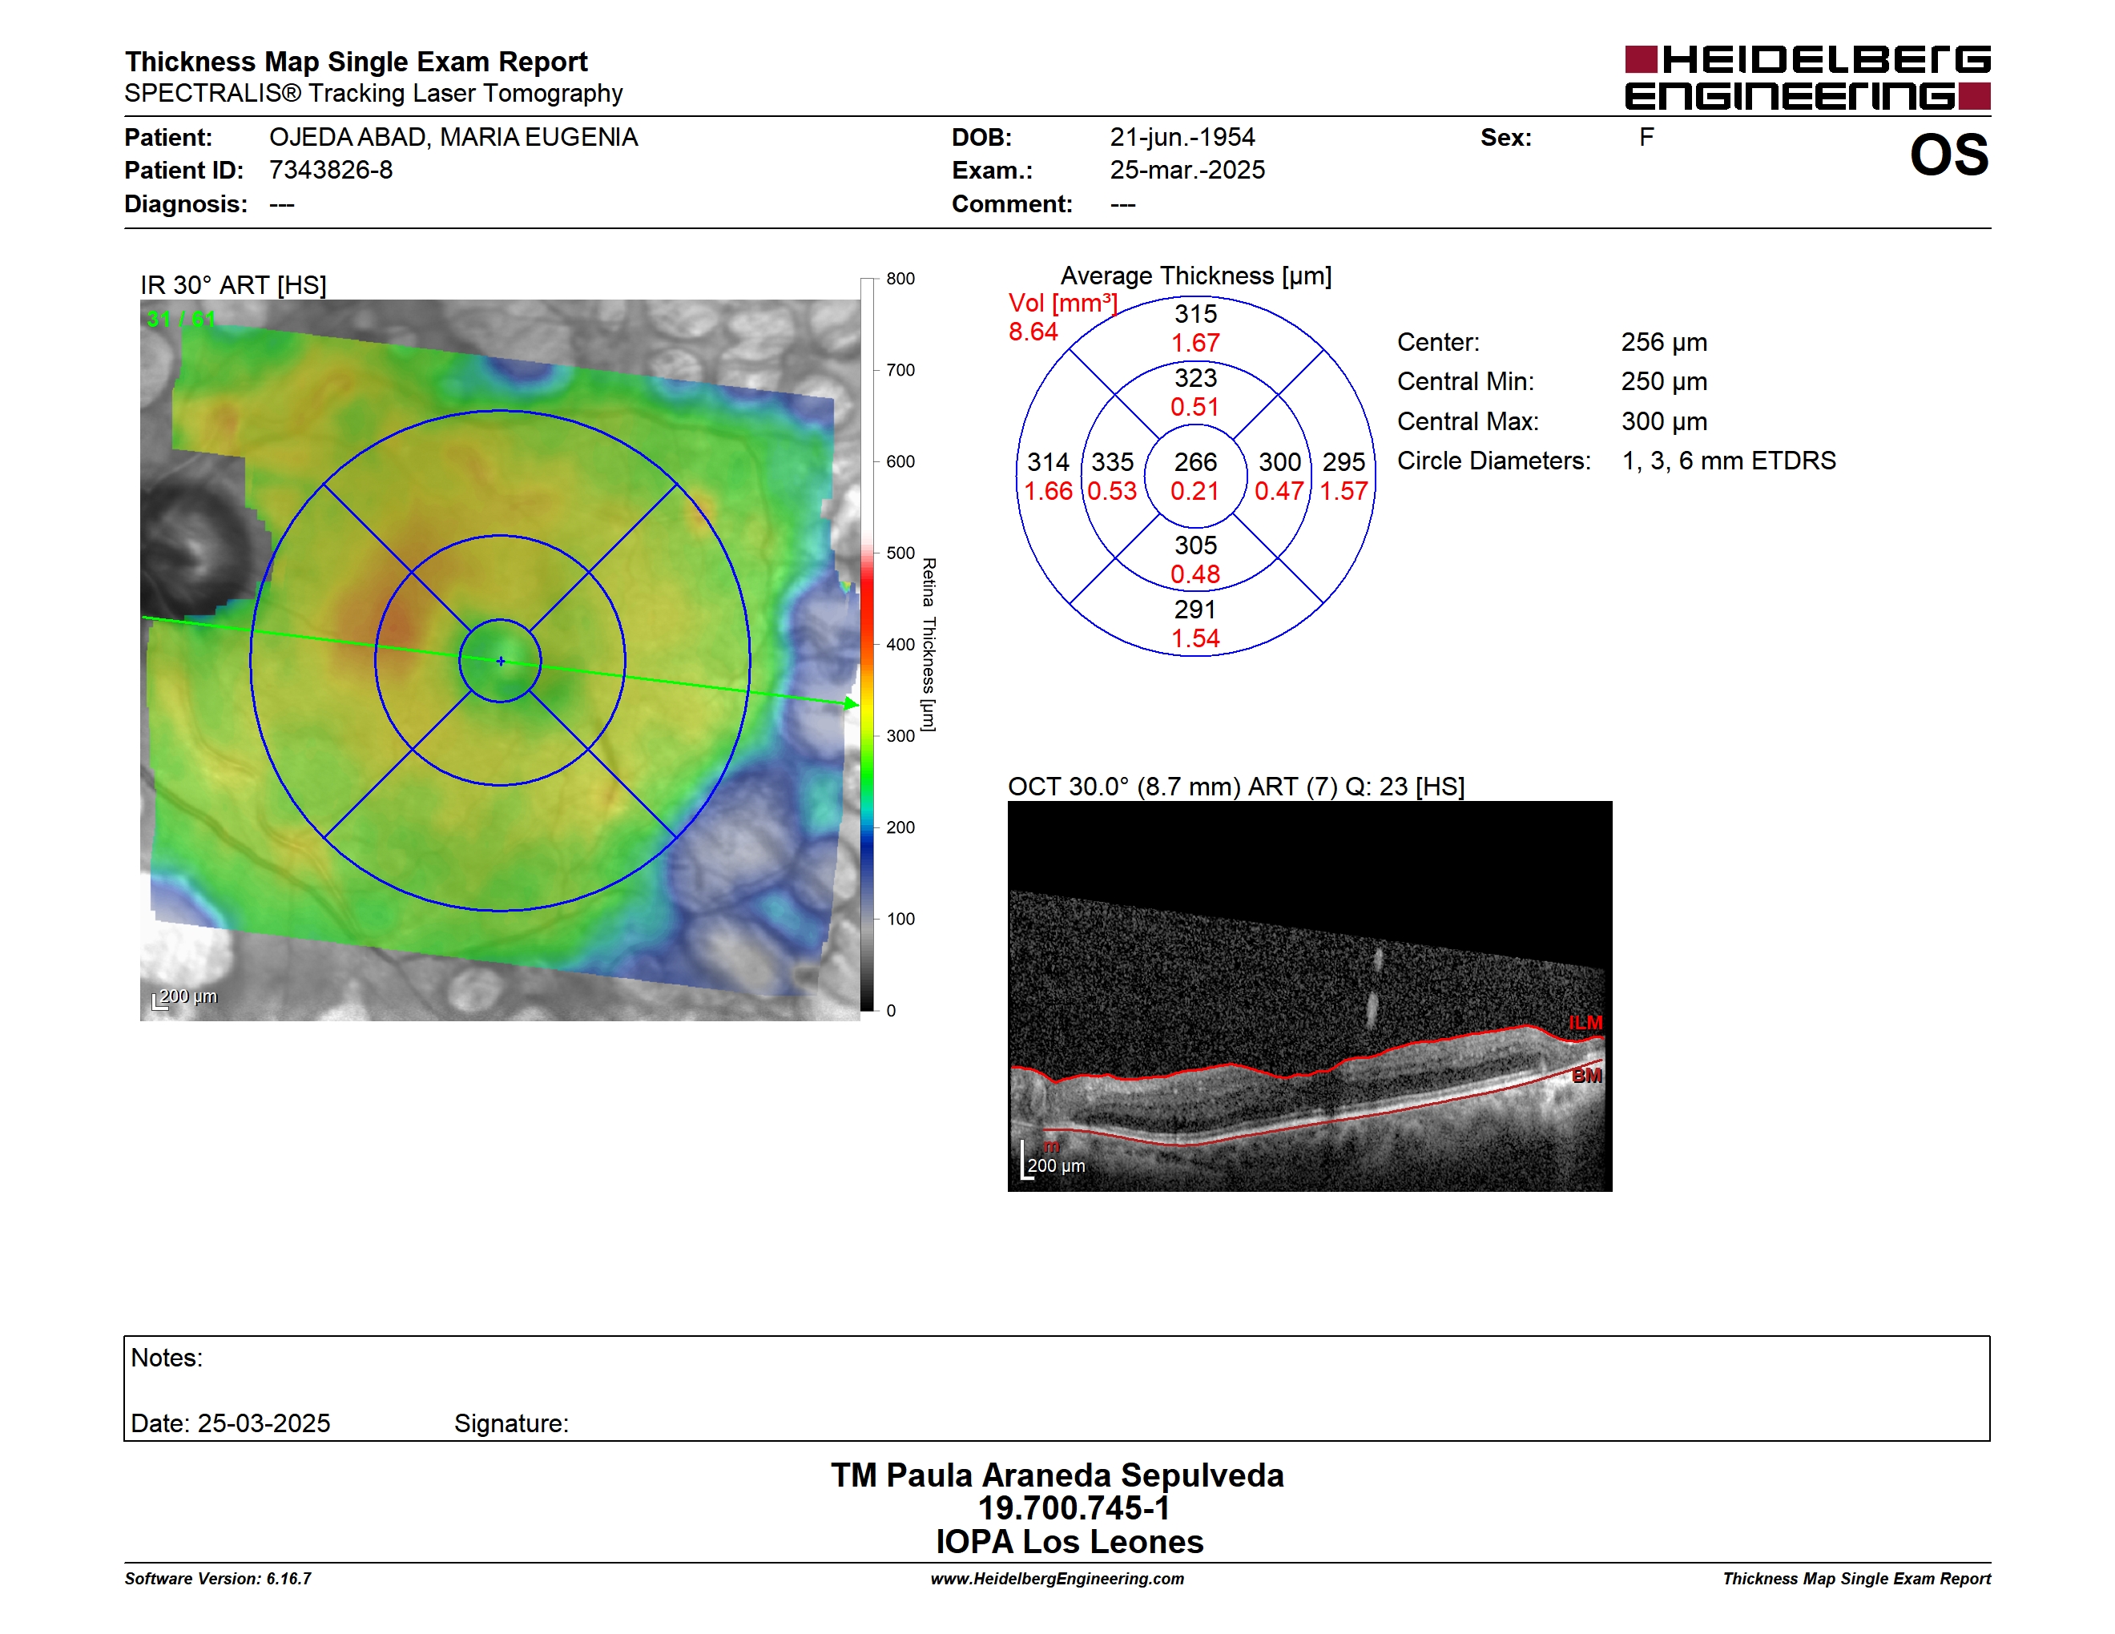
Task: Click the Heidelberg Engineering logo
Action: coord(1807,78)
